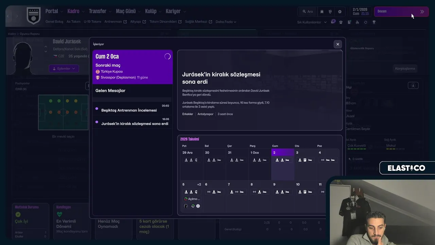Click the loading spinner on Cum 2 Oca card
The width and height of the screenshot is (435, 245).
[x=168, y=56]
